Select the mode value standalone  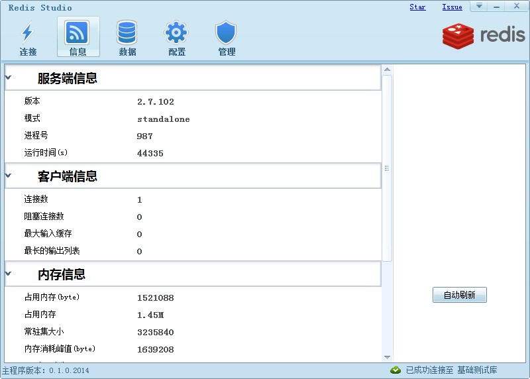164,119
